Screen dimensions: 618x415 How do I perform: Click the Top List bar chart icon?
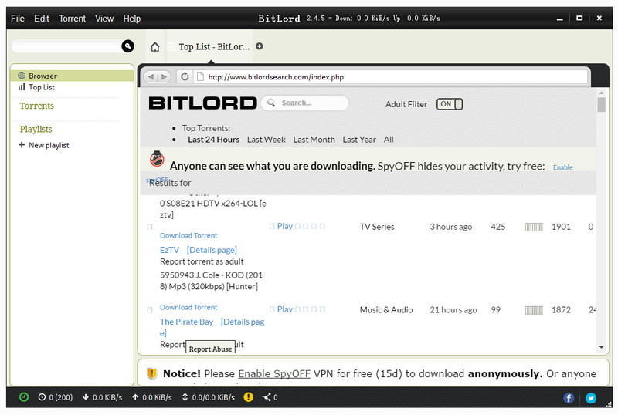(22, 87)
